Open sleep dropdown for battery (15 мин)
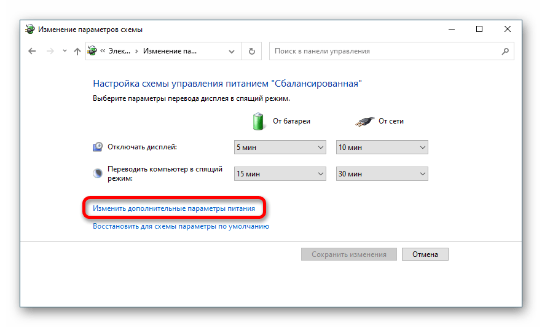The image size is (542, 327). (280, 174)
